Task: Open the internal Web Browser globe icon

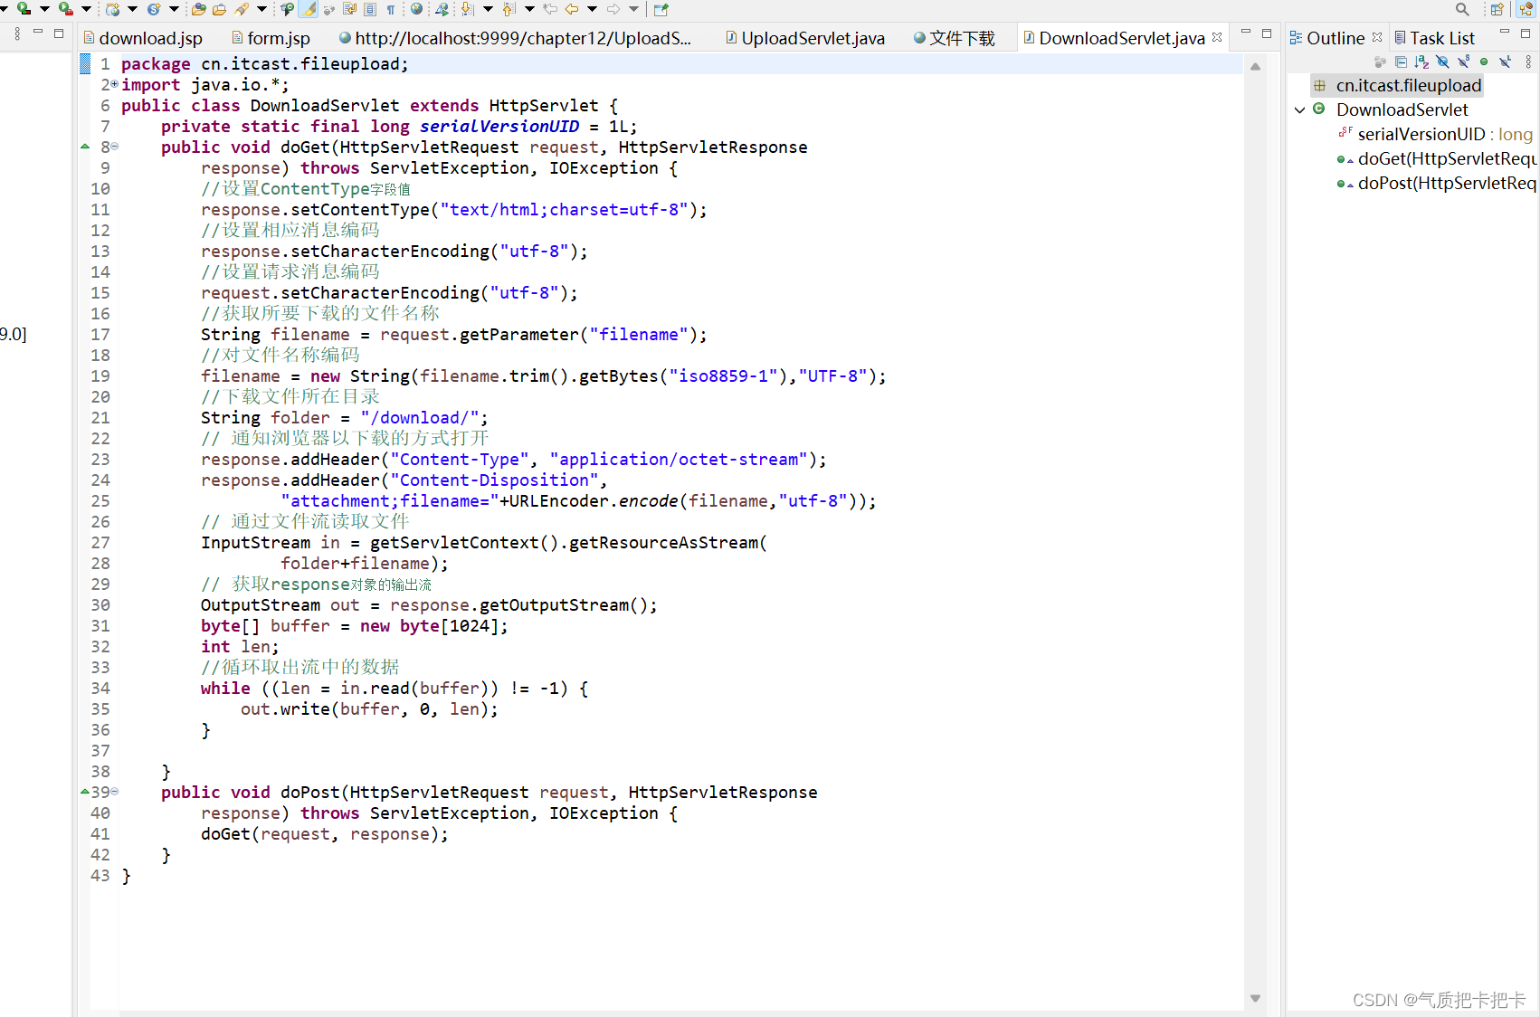Action: pyautogui.click(x=416, y=8)
